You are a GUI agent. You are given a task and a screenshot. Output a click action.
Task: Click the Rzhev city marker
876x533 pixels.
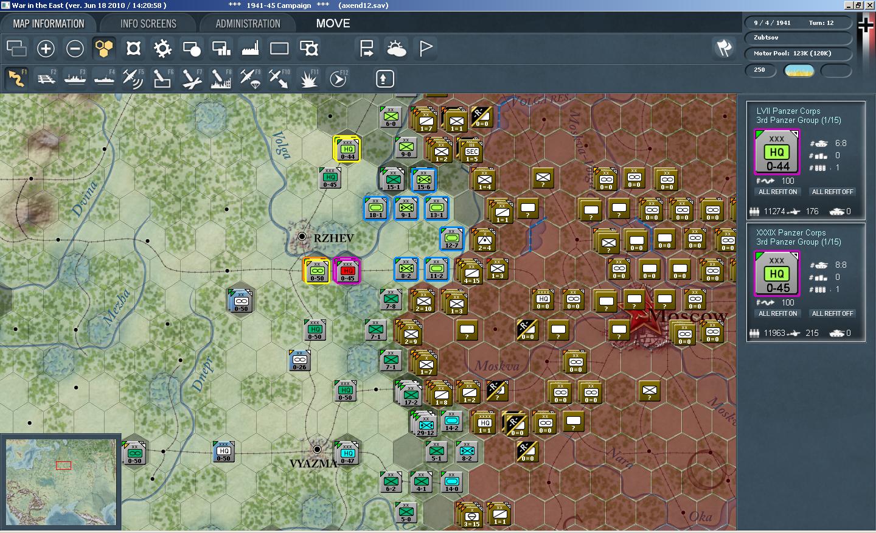pyautogui.click(x=302, y=236)
